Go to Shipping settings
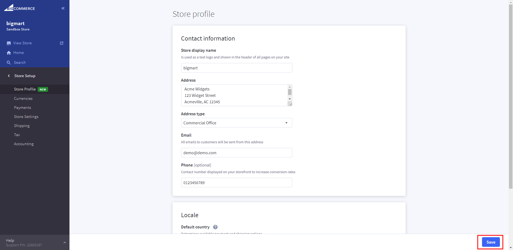Image resolution: width=513 pixels, height=250 pixels. (22, 126)
